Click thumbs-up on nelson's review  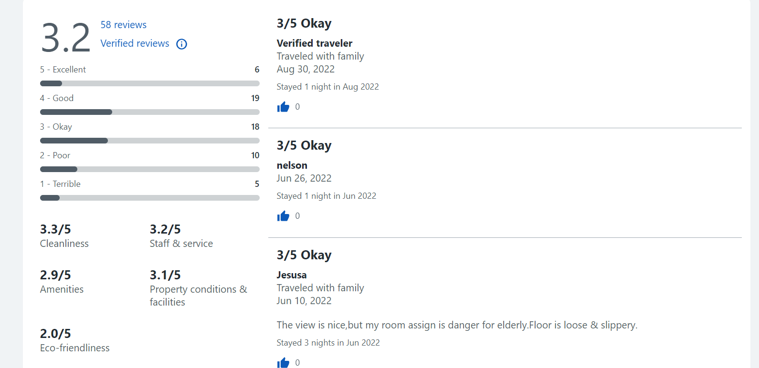pos(283,216)
